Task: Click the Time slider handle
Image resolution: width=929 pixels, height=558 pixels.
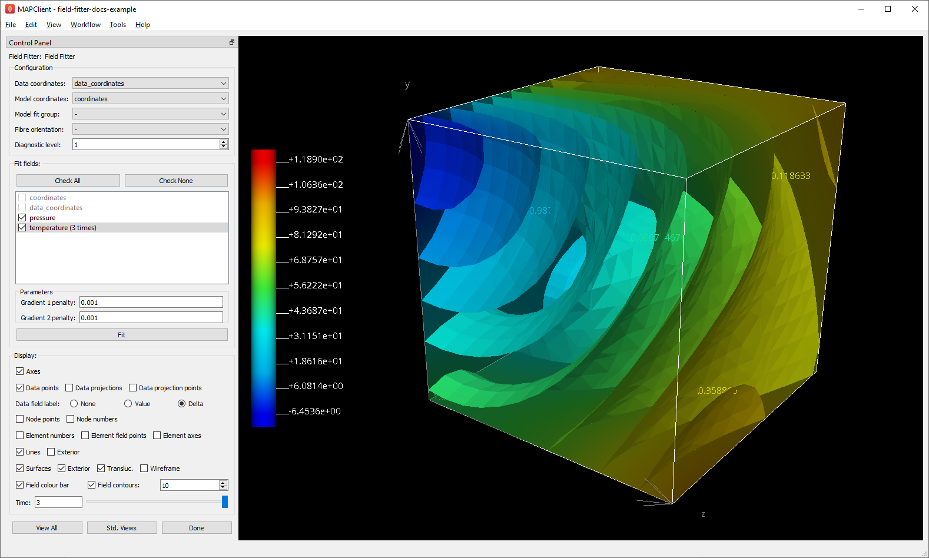Action: pos(225,501)
